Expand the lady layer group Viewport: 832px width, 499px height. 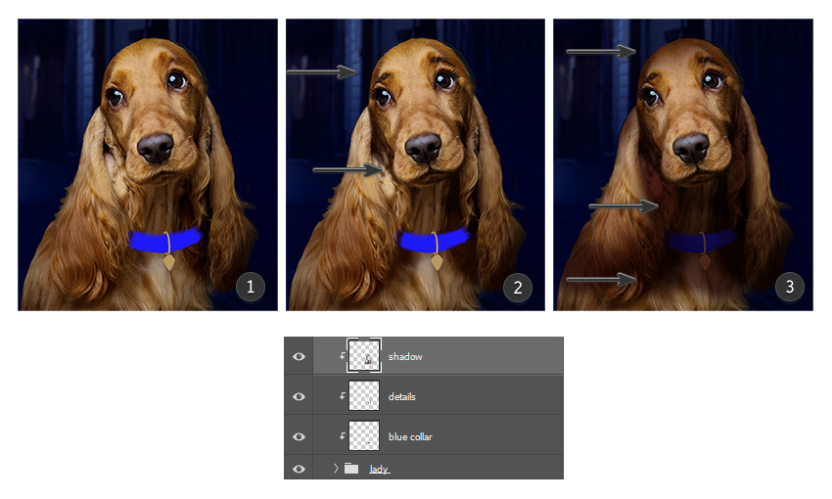coord(336,469)
